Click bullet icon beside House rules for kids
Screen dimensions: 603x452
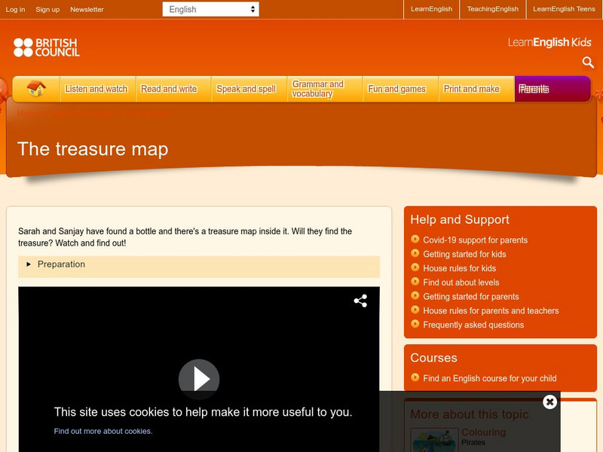click(415, 267)
